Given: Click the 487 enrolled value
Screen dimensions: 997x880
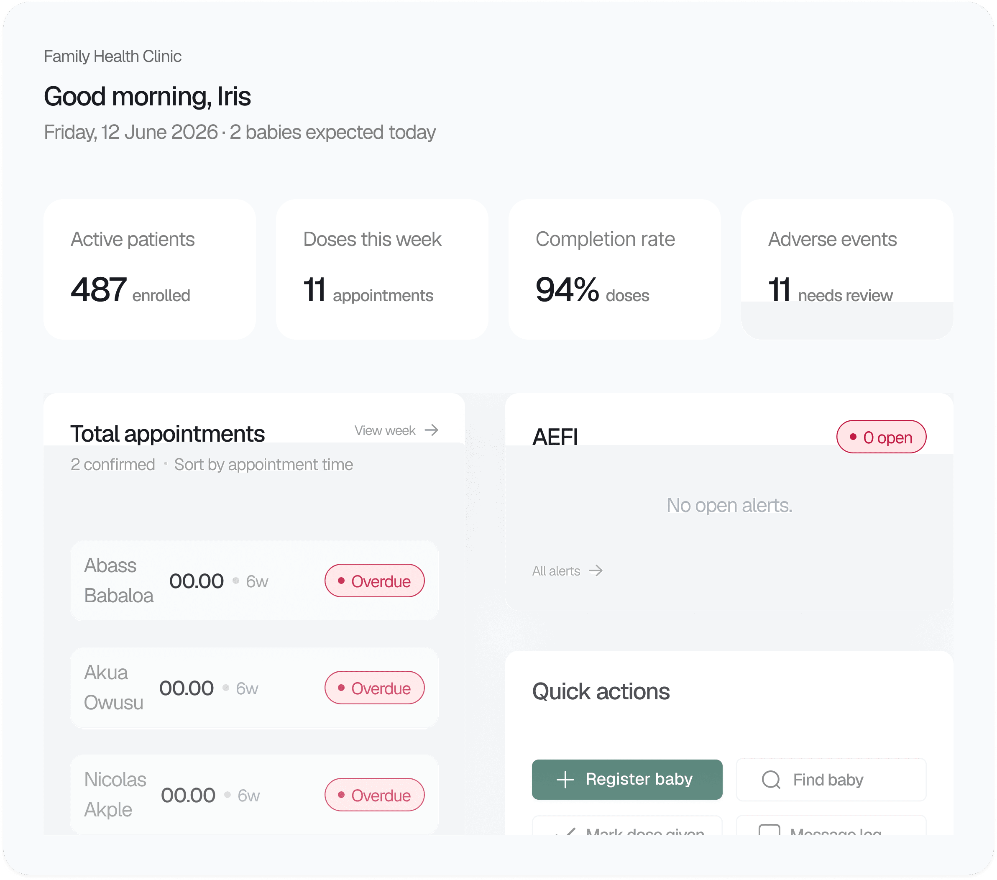Looking at the screenshot, I should click(x=130, y=290).
